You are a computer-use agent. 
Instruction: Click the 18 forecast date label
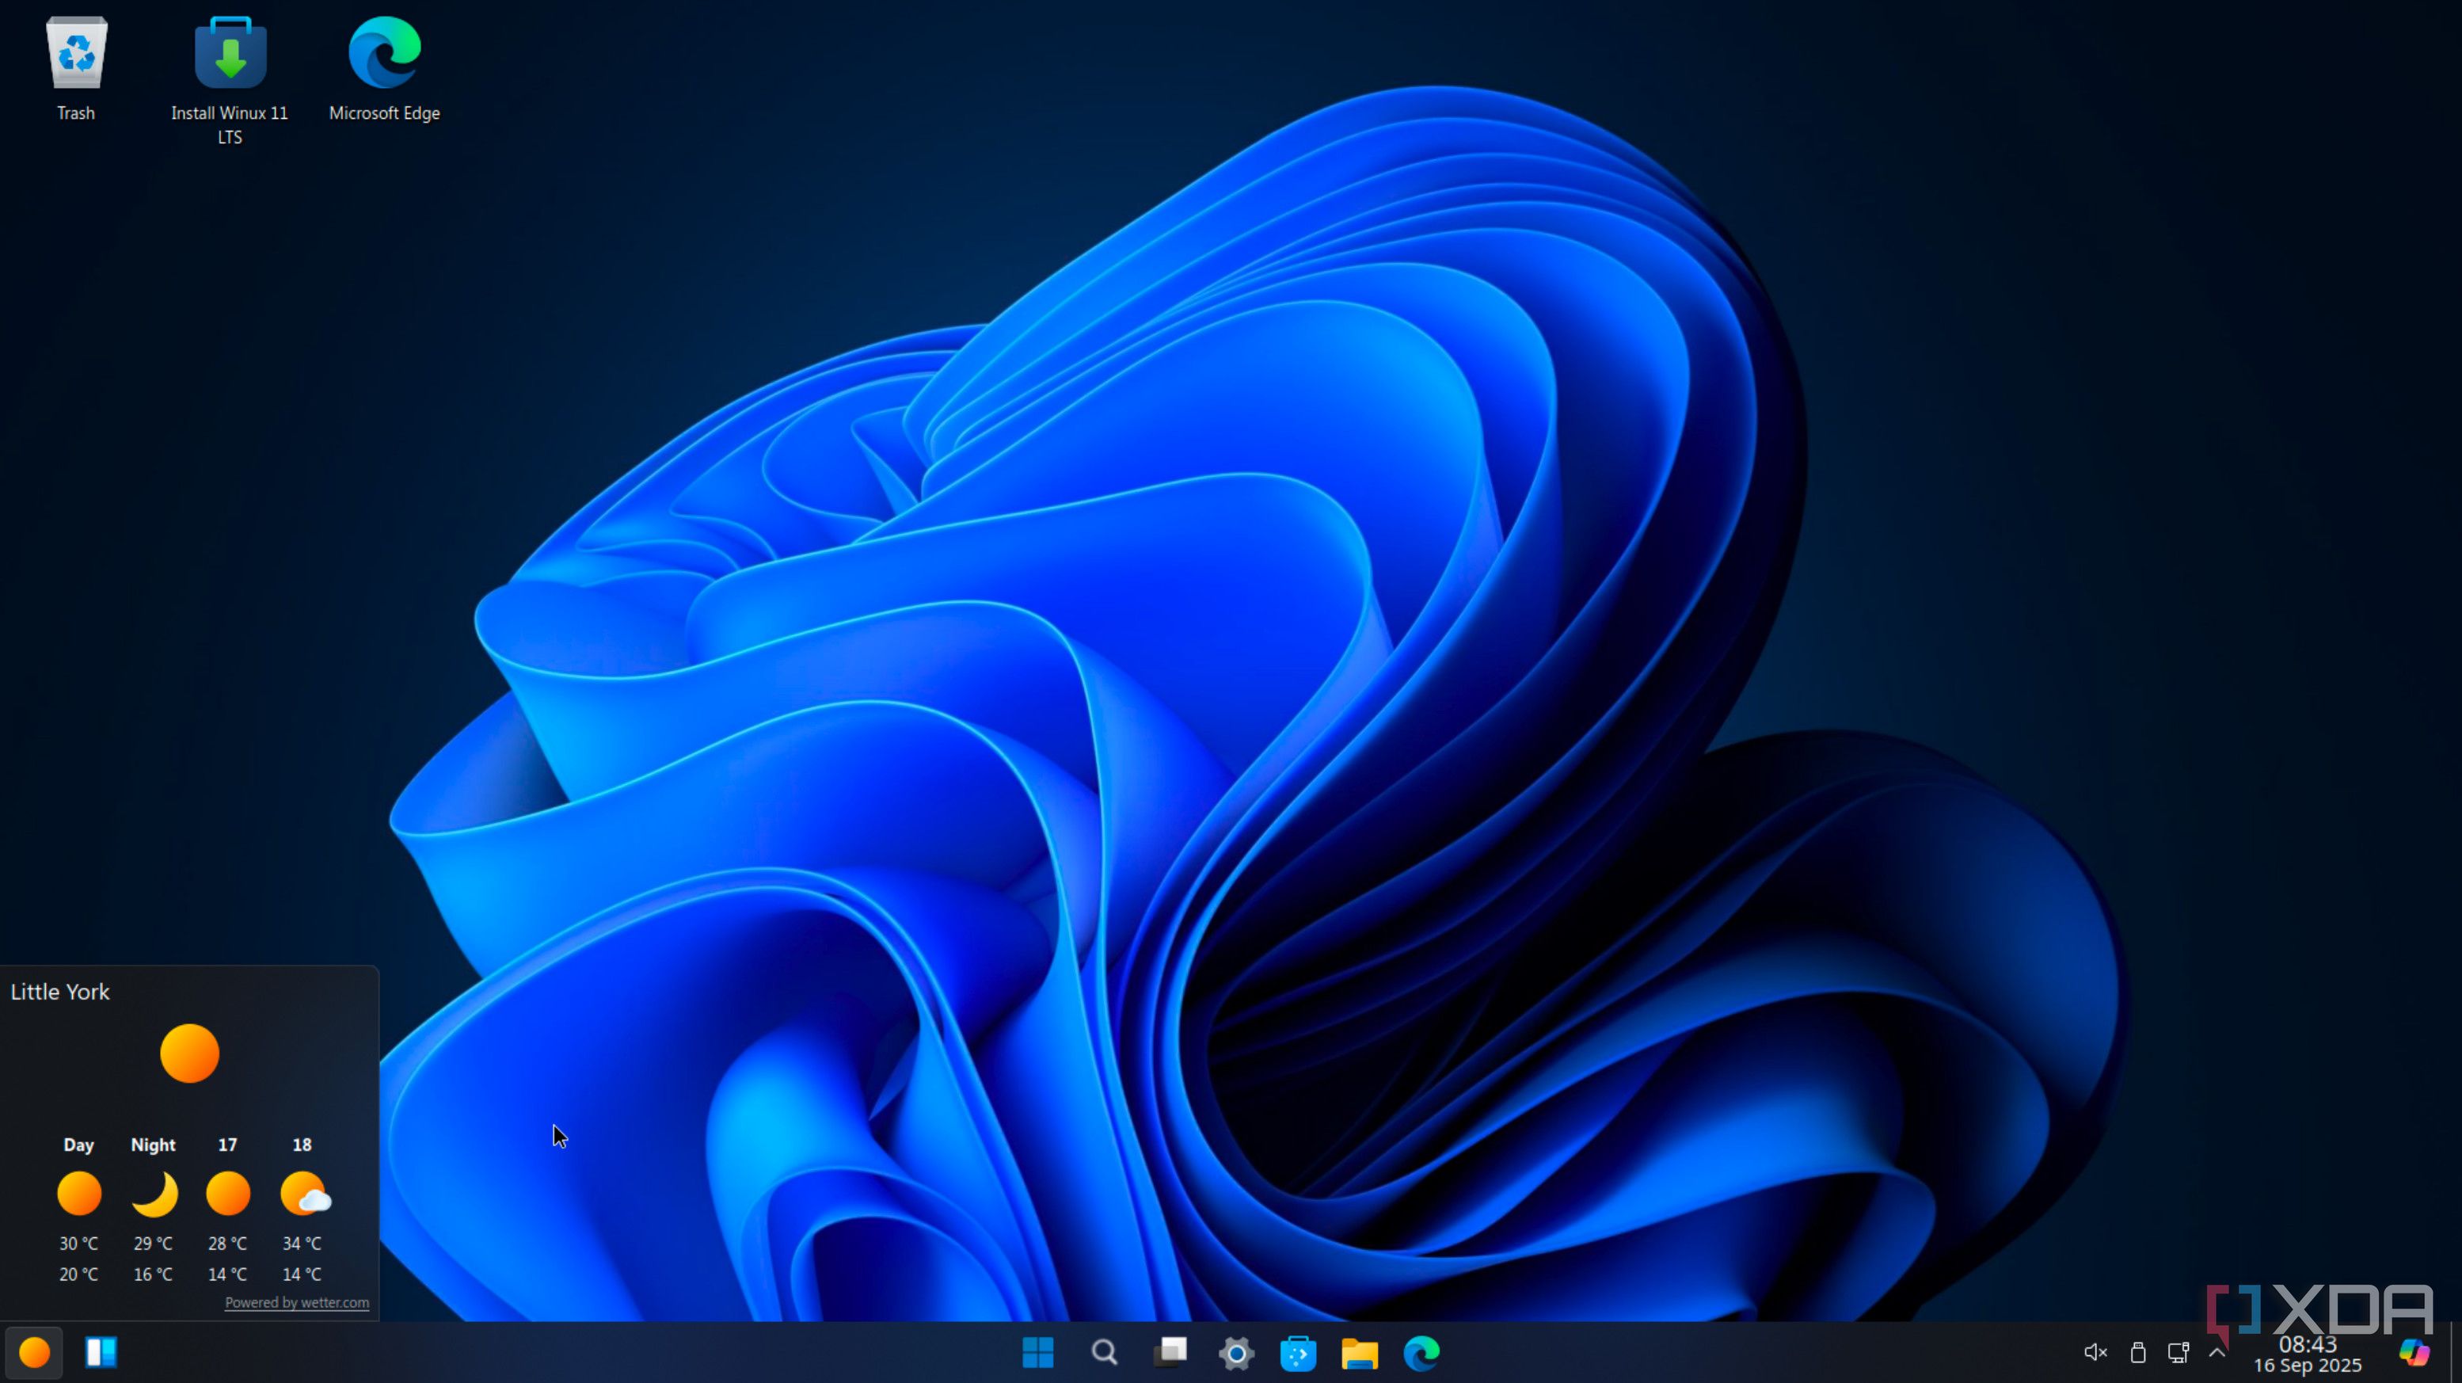click(x=302, y=1145)
